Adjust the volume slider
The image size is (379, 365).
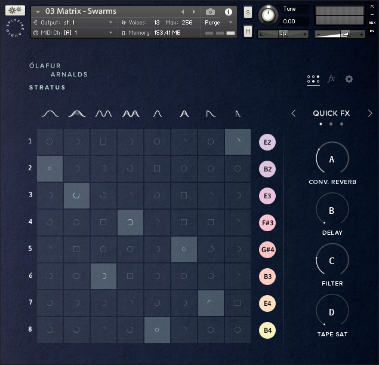pyautogui.click(x=340, y=34)
